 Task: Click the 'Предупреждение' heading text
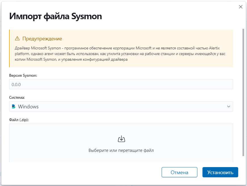42,39
